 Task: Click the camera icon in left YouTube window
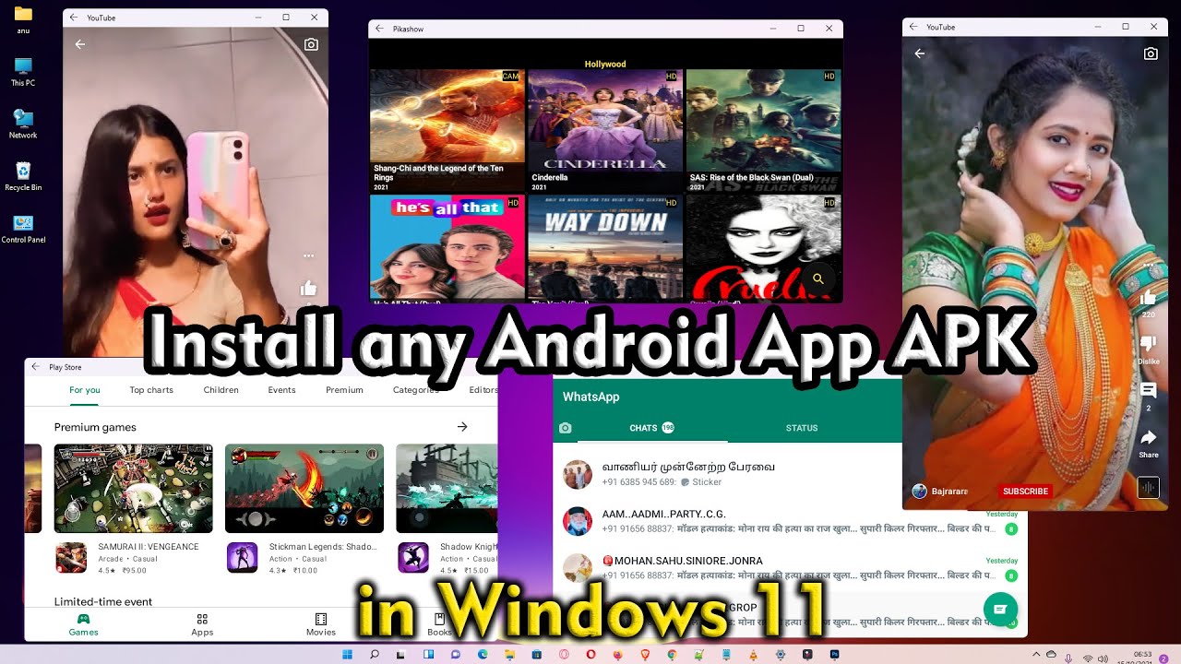click(311, 44)
